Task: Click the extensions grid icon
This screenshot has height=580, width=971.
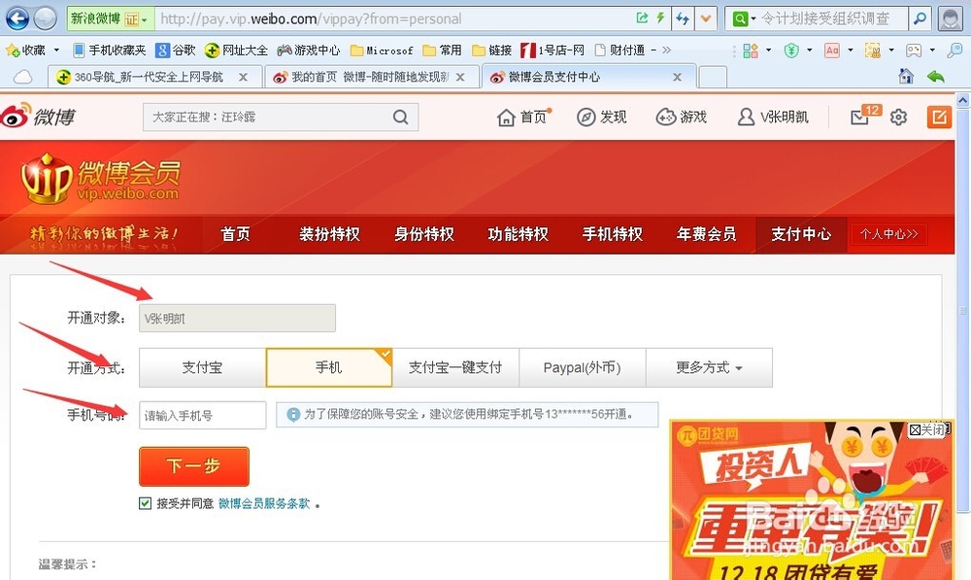Action: pyautogui.click(x=751, y=51)
